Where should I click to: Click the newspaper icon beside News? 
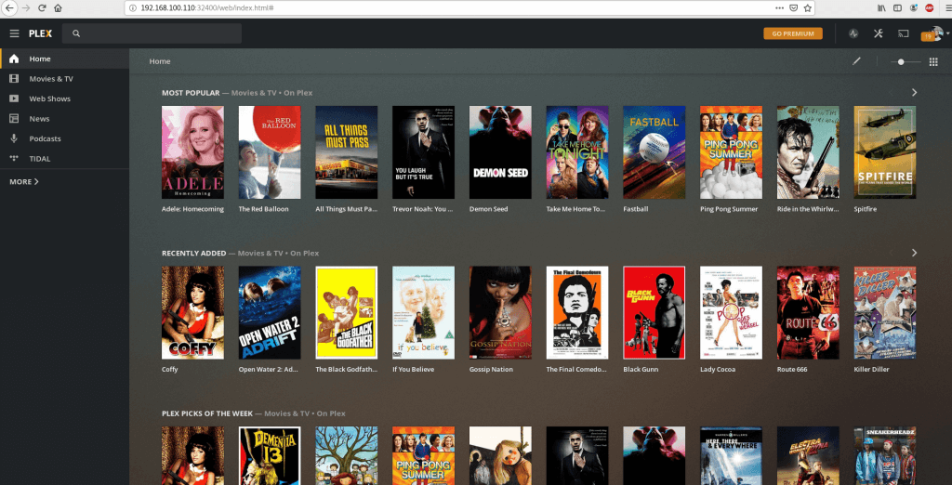pyautogui.click(x=14, y=118)
